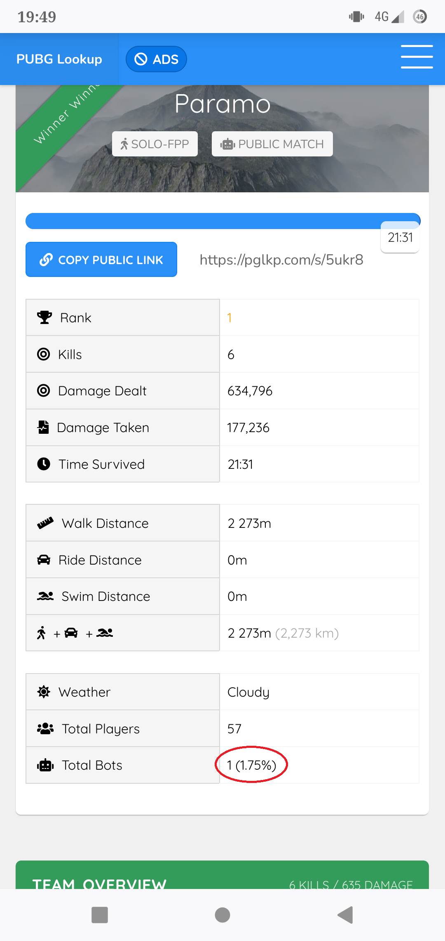Click the car icon for Ride Distance

point(44,560)
